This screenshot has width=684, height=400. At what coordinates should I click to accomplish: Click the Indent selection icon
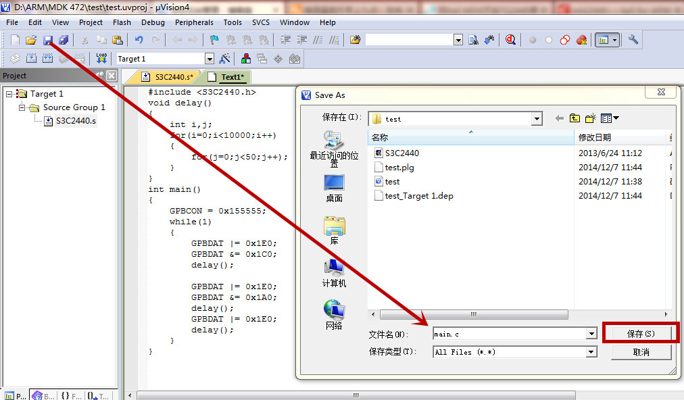point(285,40)
